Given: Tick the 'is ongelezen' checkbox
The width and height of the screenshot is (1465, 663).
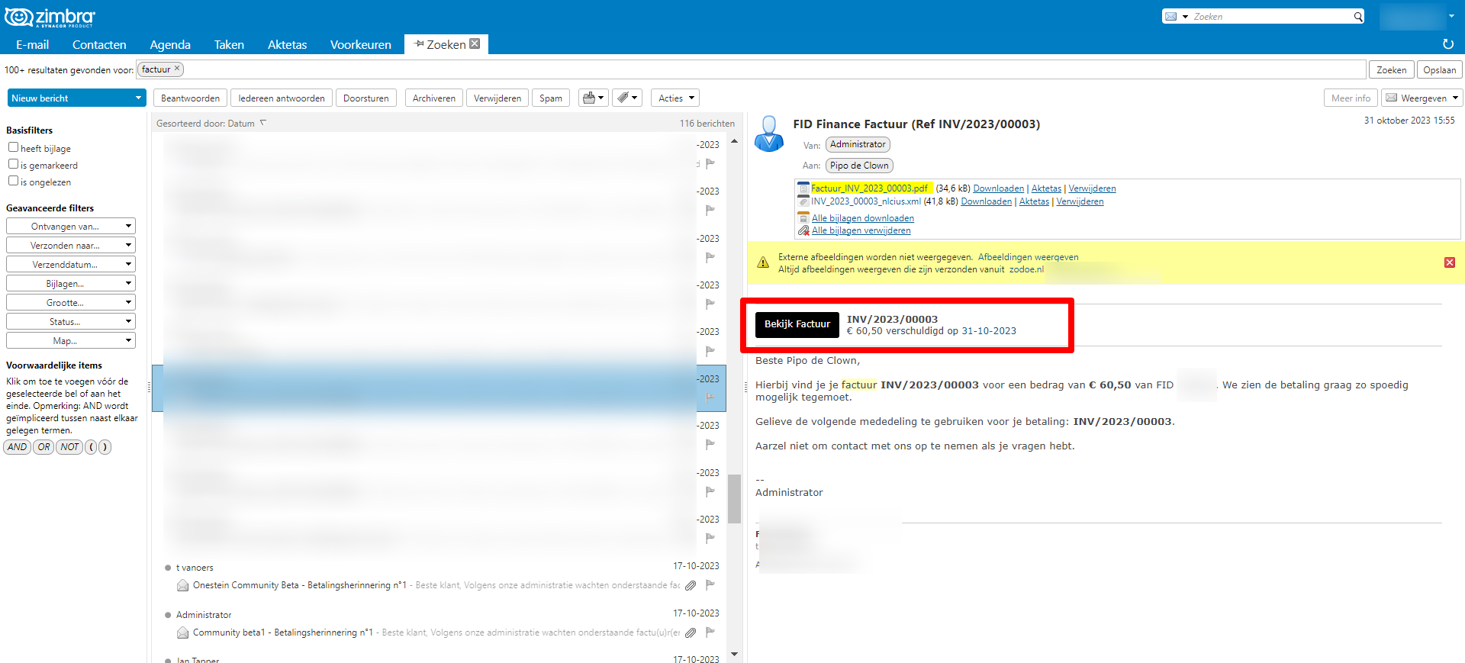Looking at the screenshot, I should (13, 181).
